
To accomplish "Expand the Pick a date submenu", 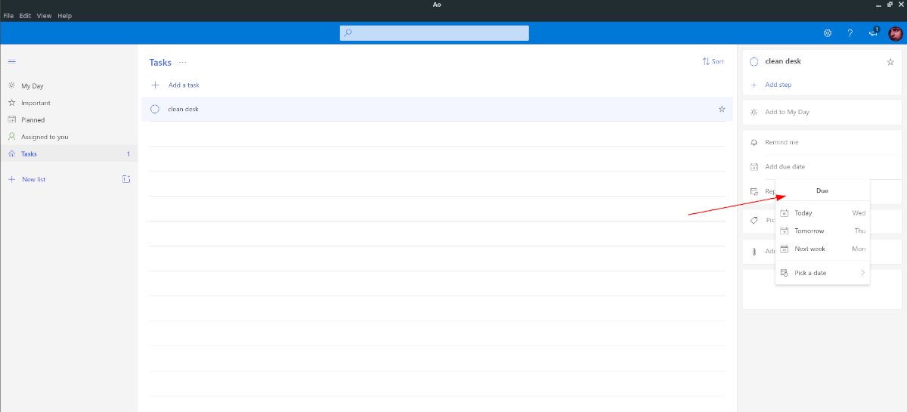I will 822,273.
